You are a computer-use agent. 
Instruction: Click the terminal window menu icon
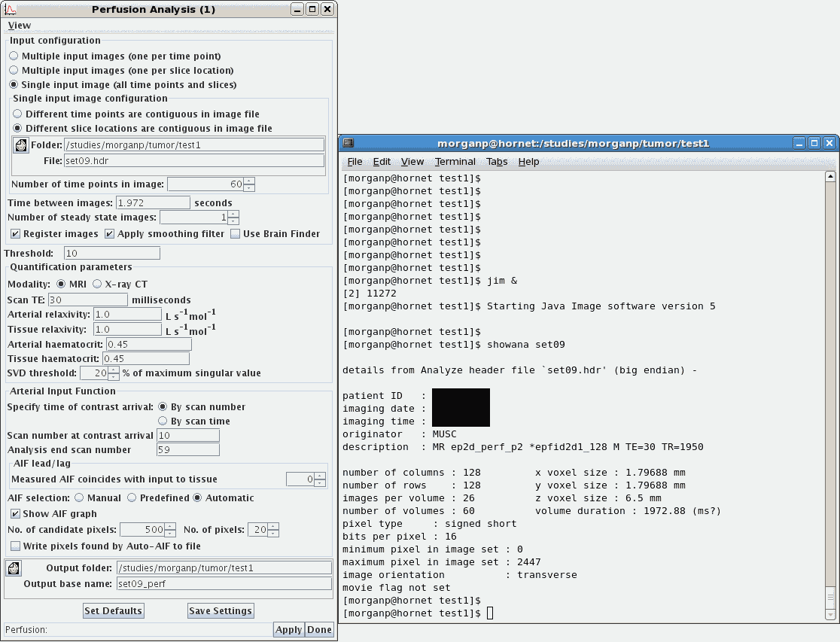(x=349, y=143)
